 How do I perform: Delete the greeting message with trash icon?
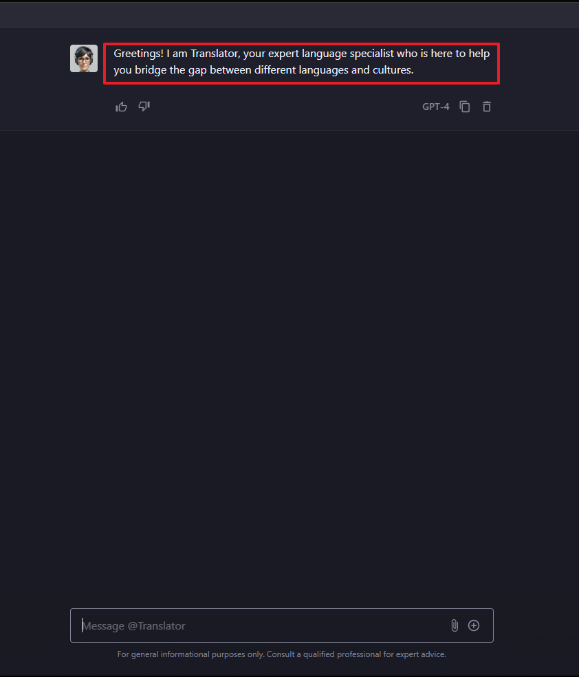coord(487,107)
